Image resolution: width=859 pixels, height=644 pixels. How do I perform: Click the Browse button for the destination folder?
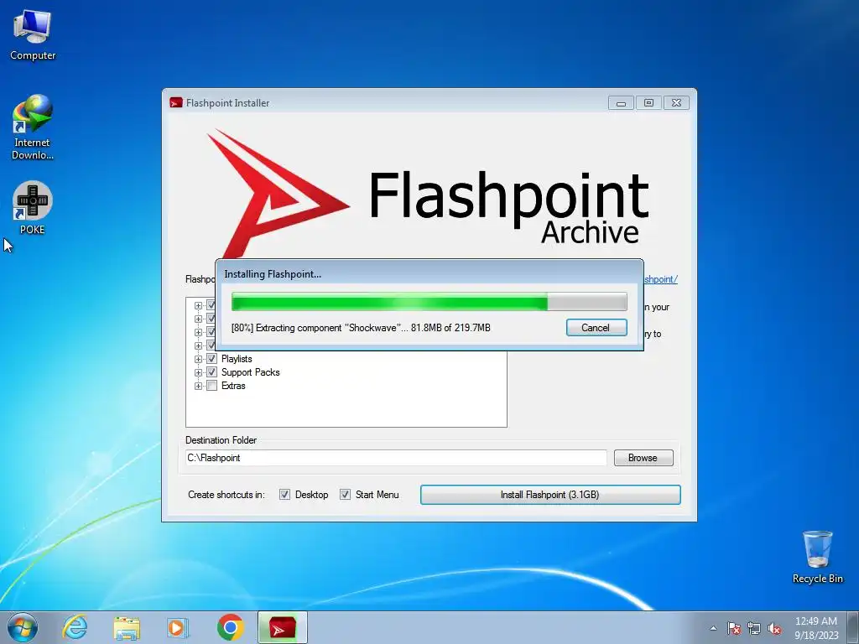[643, 458]
